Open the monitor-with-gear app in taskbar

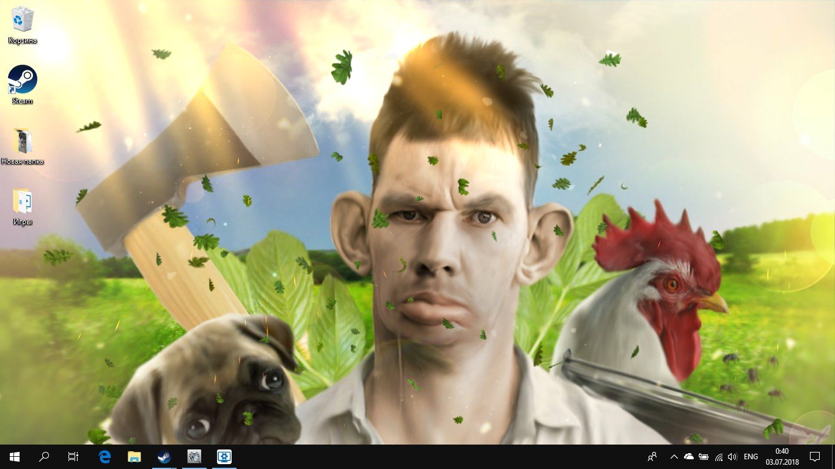coord(224,457)
